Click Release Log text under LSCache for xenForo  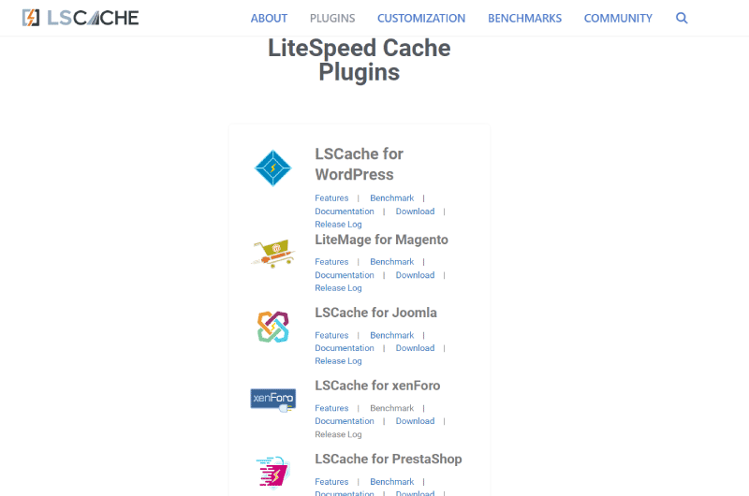(x=338, y=434)
